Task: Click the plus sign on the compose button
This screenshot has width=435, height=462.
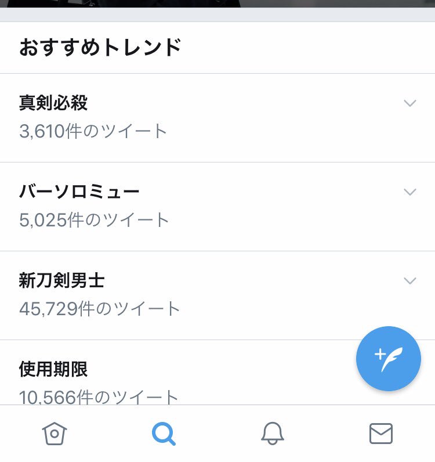Action: (x=380, y=353)
